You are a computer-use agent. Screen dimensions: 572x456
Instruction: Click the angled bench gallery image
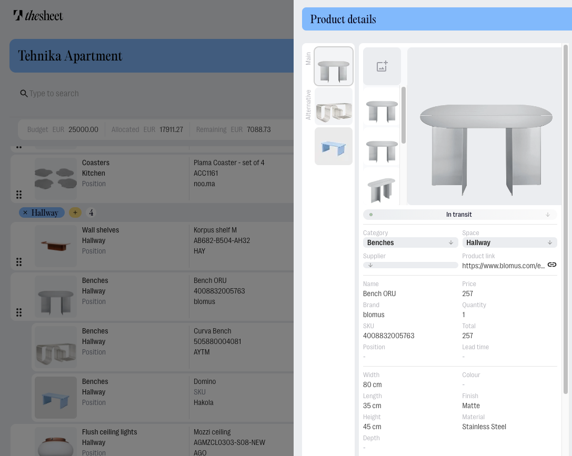tap(382, 188)
